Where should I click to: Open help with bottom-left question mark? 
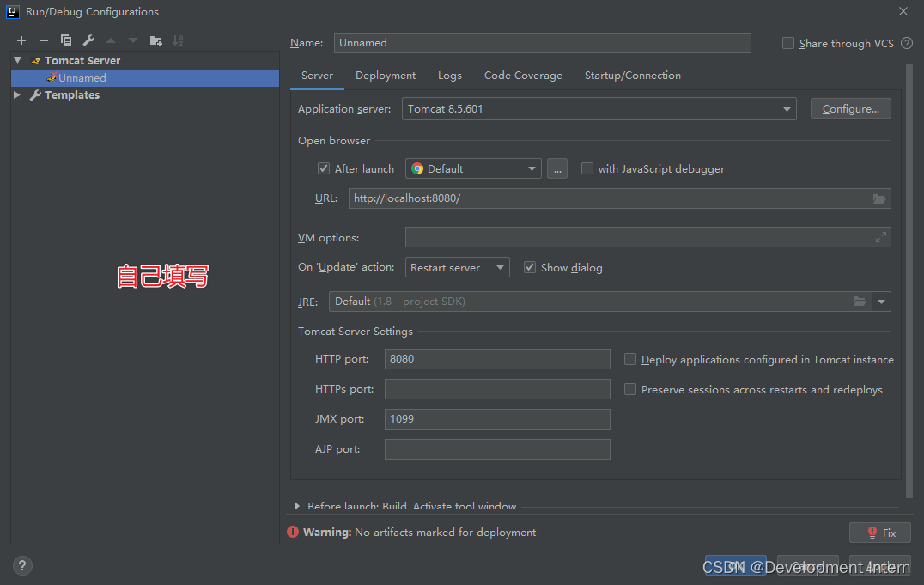(x=21, y=565)
